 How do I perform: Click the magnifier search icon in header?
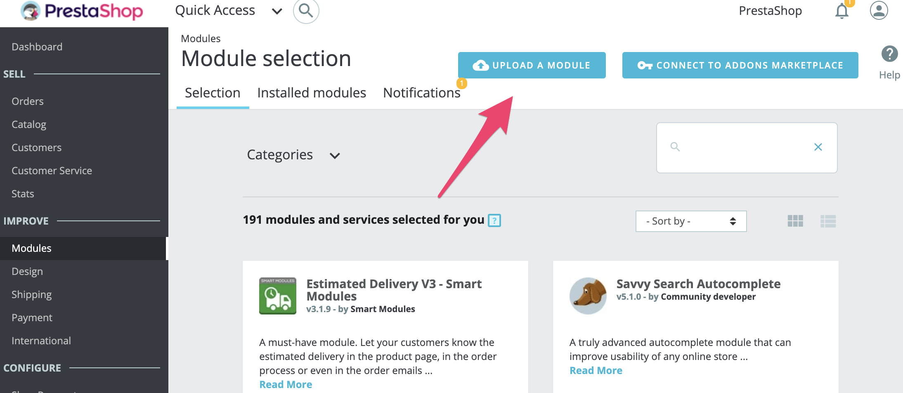306,11
